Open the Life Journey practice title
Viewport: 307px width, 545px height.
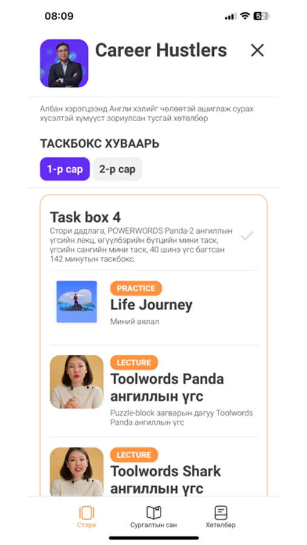151,305
